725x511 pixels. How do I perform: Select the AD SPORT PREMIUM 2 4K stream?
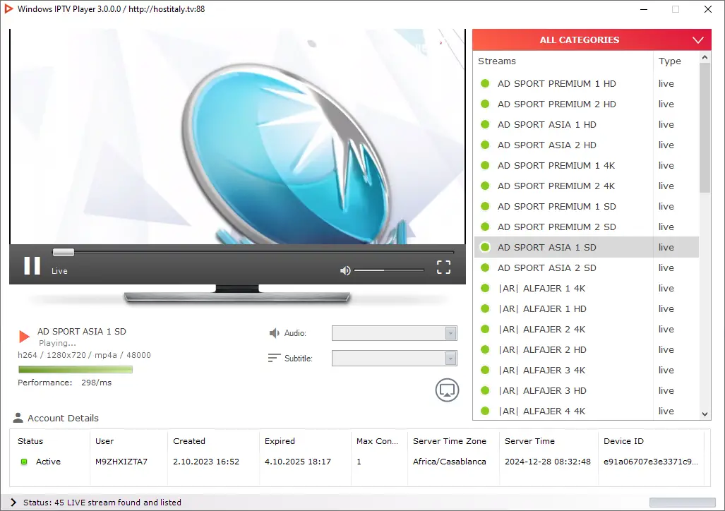(586, 186)
